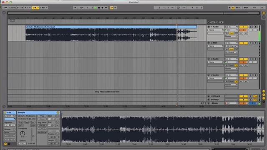Click the Rev. reverse sample button

[x=33, y=122]
